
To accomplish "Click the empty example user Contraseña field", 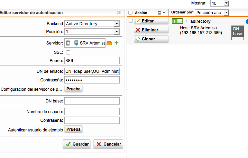I will point(92,120).
